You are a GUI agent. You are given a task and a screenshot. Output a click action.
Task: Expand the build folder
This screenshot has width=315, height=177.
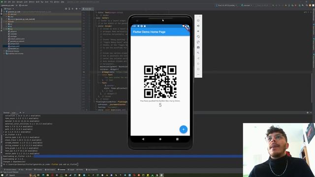pyautogui.click(x=6, y=22)
